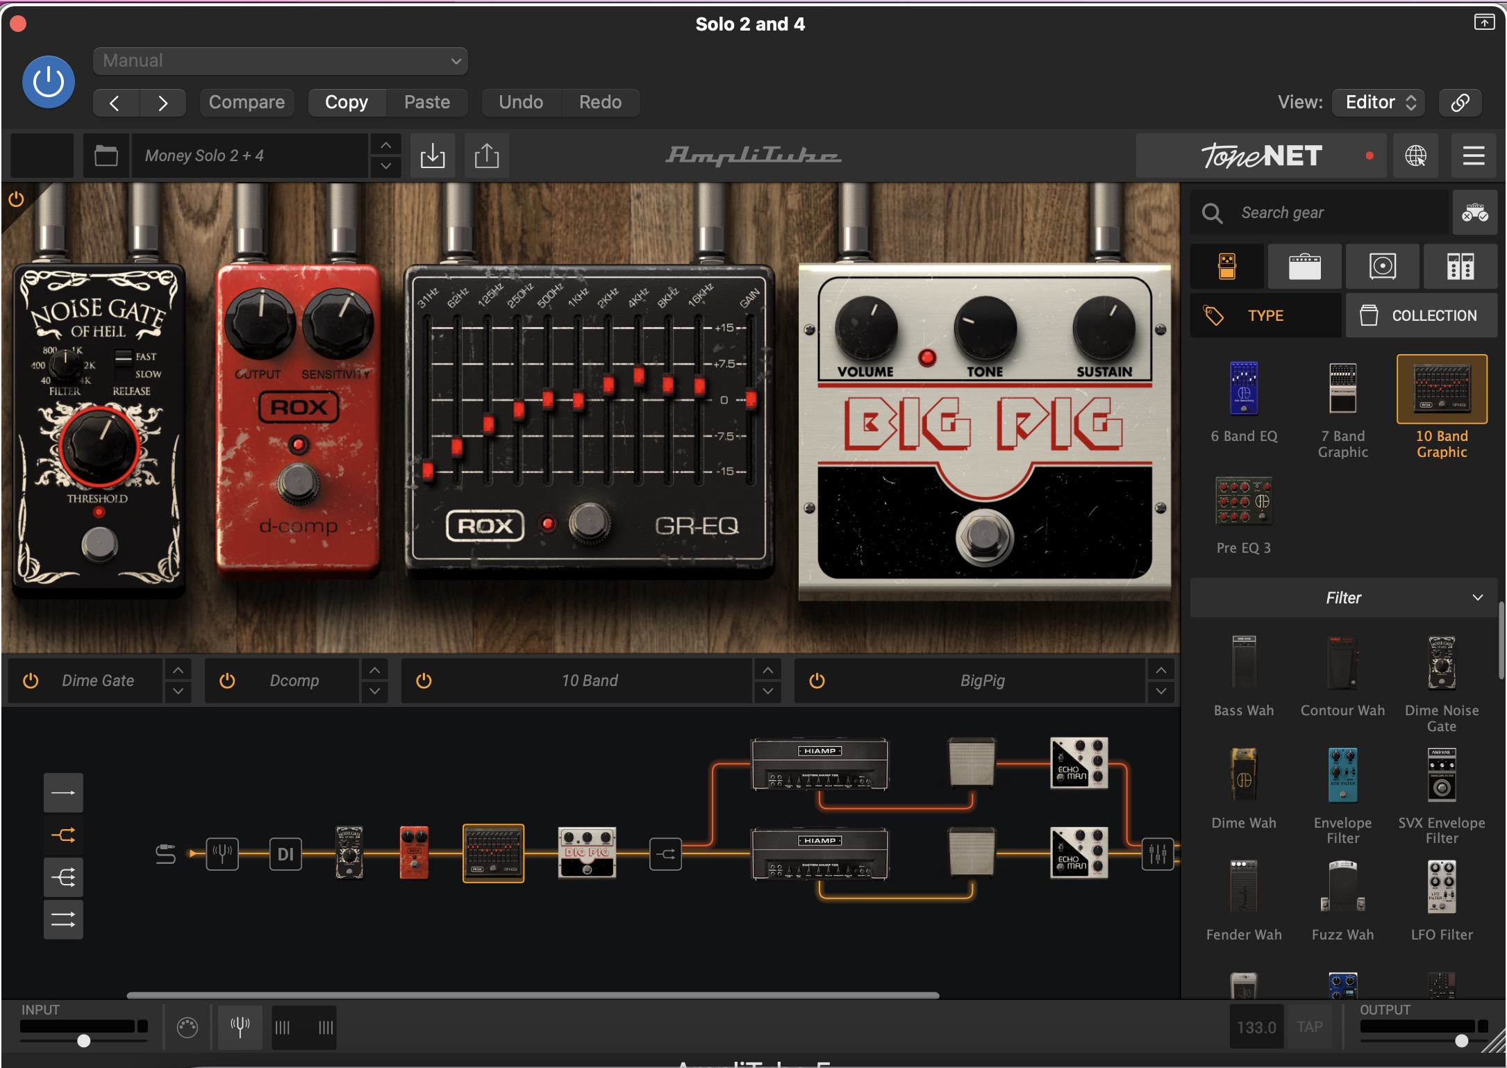Open the preset folder browser icon
Screen dimensions: 1507x1068
coord(106,156)
